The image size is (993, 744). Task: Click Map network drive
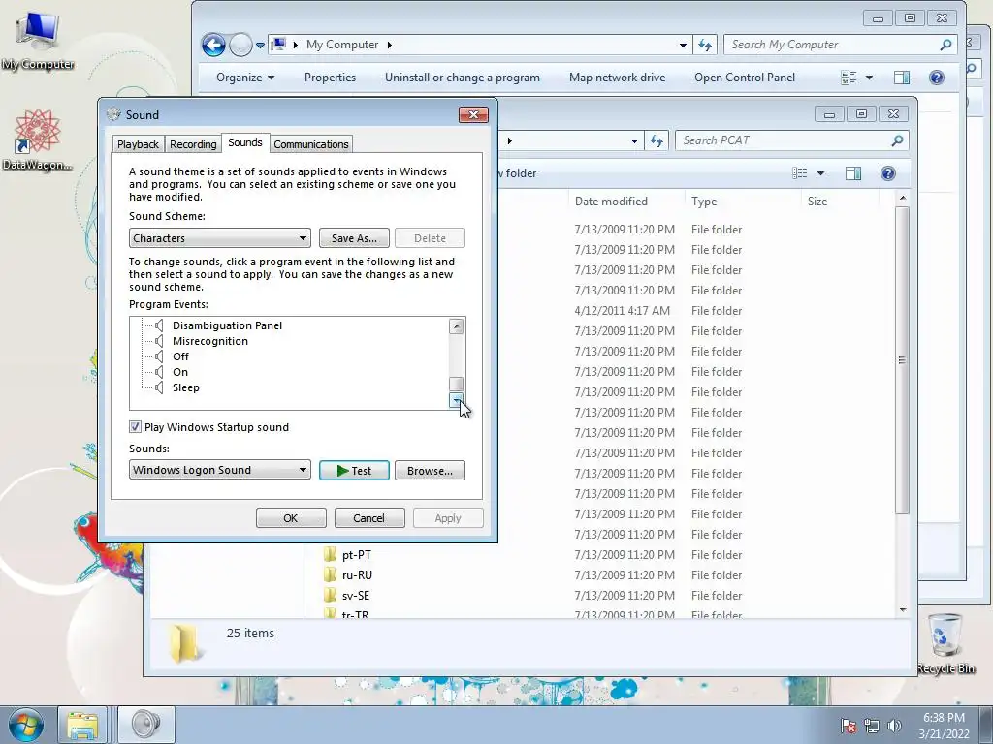[x=617, y=77]
